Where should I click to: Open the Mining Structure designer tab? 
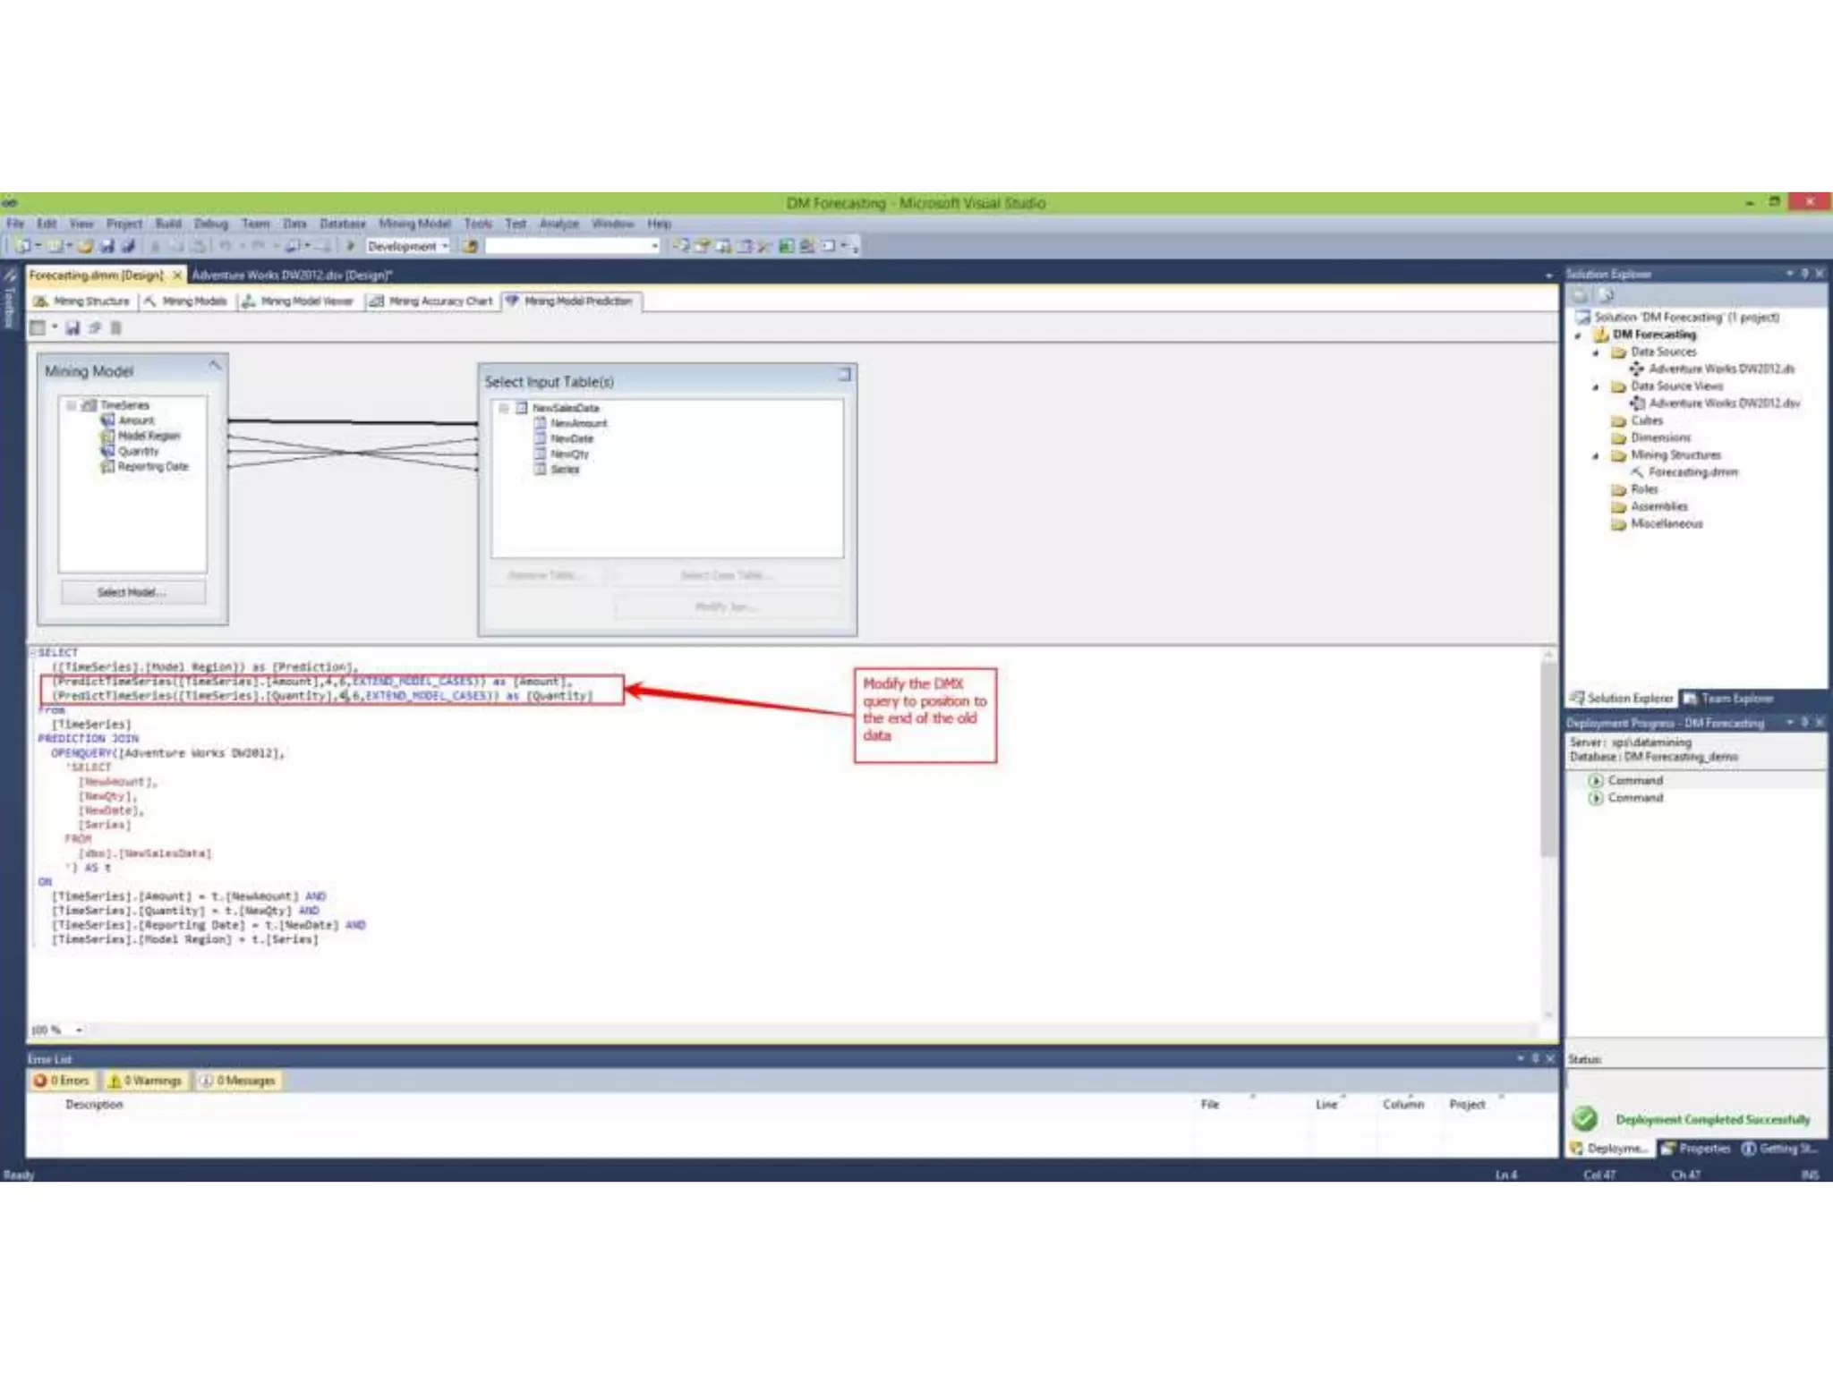click(82, 301)
